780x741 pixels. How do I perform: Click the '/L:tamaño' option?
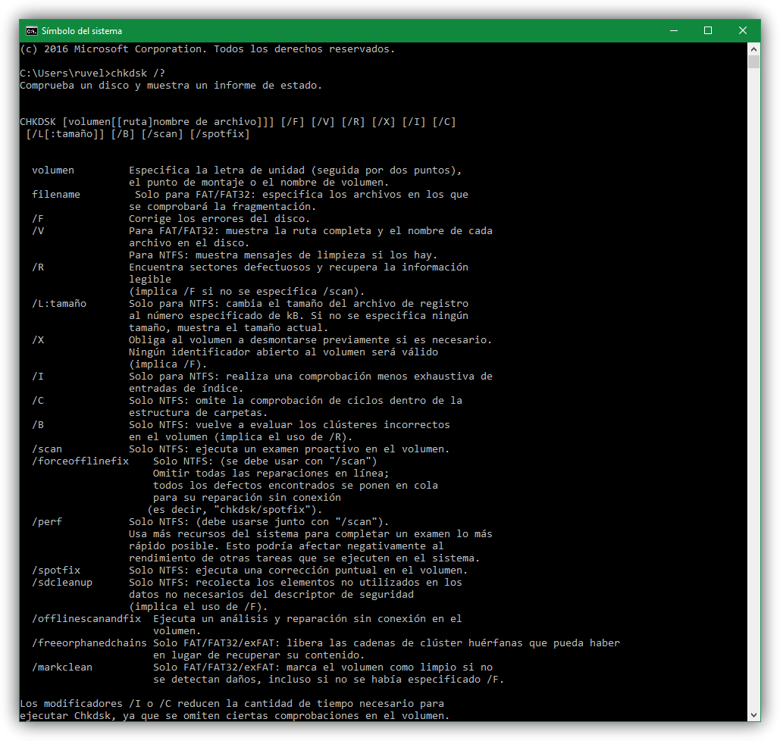coord(59,303)
